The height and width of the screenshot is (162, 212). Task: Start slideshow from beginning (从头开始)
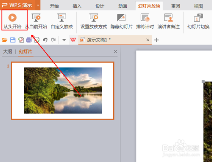pos(12,21)
